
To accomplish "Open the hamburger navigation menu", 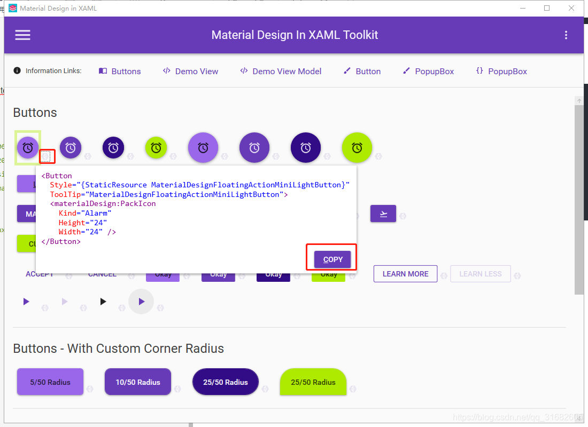I will [22, 35].
